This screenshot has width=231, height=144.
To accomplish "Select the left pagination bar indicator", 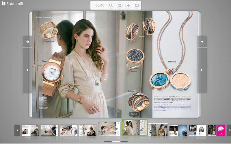I will coord(108,142).
